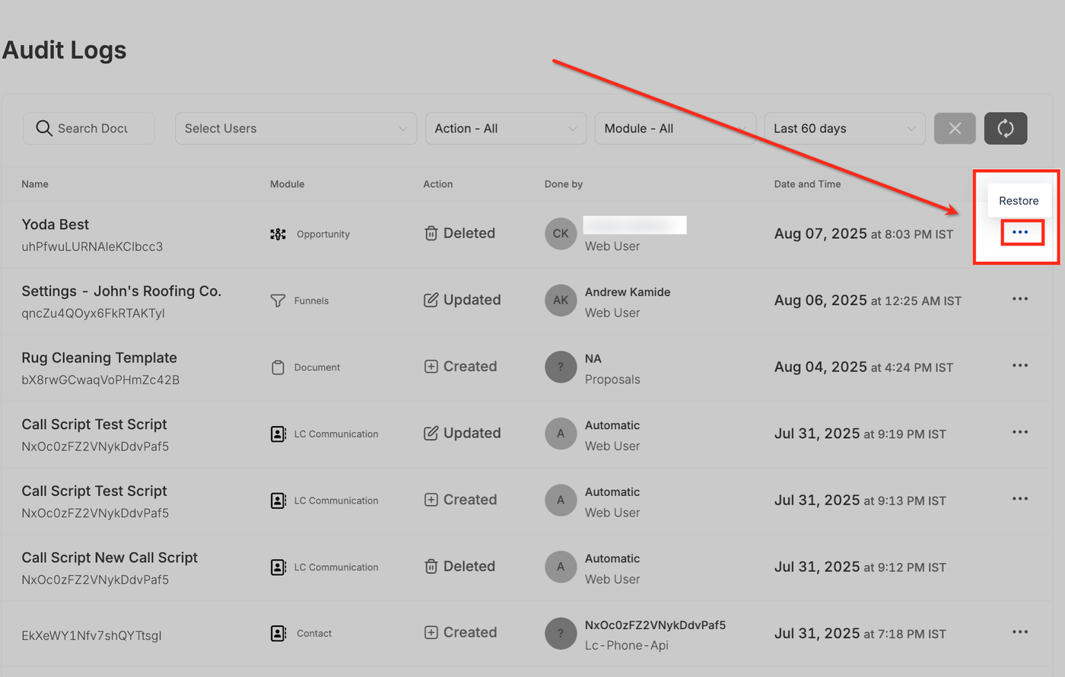Screen dimensions: 1065x677
Task: Open the Action - All dropdown
Action: pos(506,129)
